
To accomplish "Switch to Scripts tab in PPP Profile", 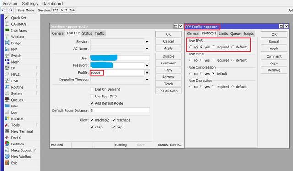I will [248, 34].
